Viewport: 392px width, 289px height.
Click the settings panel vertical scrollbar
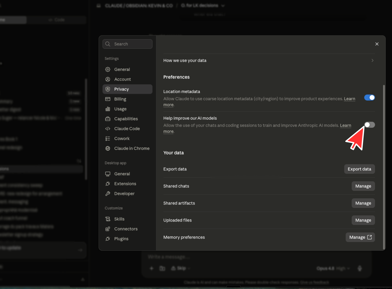384,167
